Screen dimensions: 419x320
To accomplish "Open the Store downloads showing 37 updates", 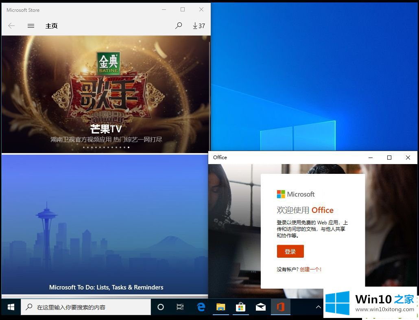I will pyautogui.click(x=199, y=26).
